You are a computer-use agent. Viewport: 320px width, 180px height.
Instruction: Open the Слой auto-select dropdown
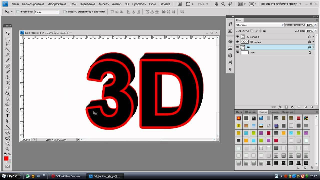pyautogui.click(x=46, y=12)
